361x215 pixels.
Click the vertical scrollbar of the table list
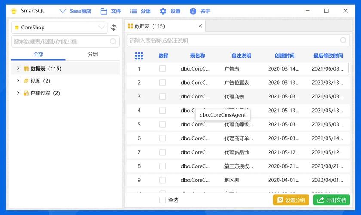pyautogui.click(x=349, y=68)
